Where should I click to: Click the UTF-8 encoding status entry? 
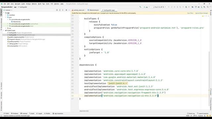tap(195, 116)
